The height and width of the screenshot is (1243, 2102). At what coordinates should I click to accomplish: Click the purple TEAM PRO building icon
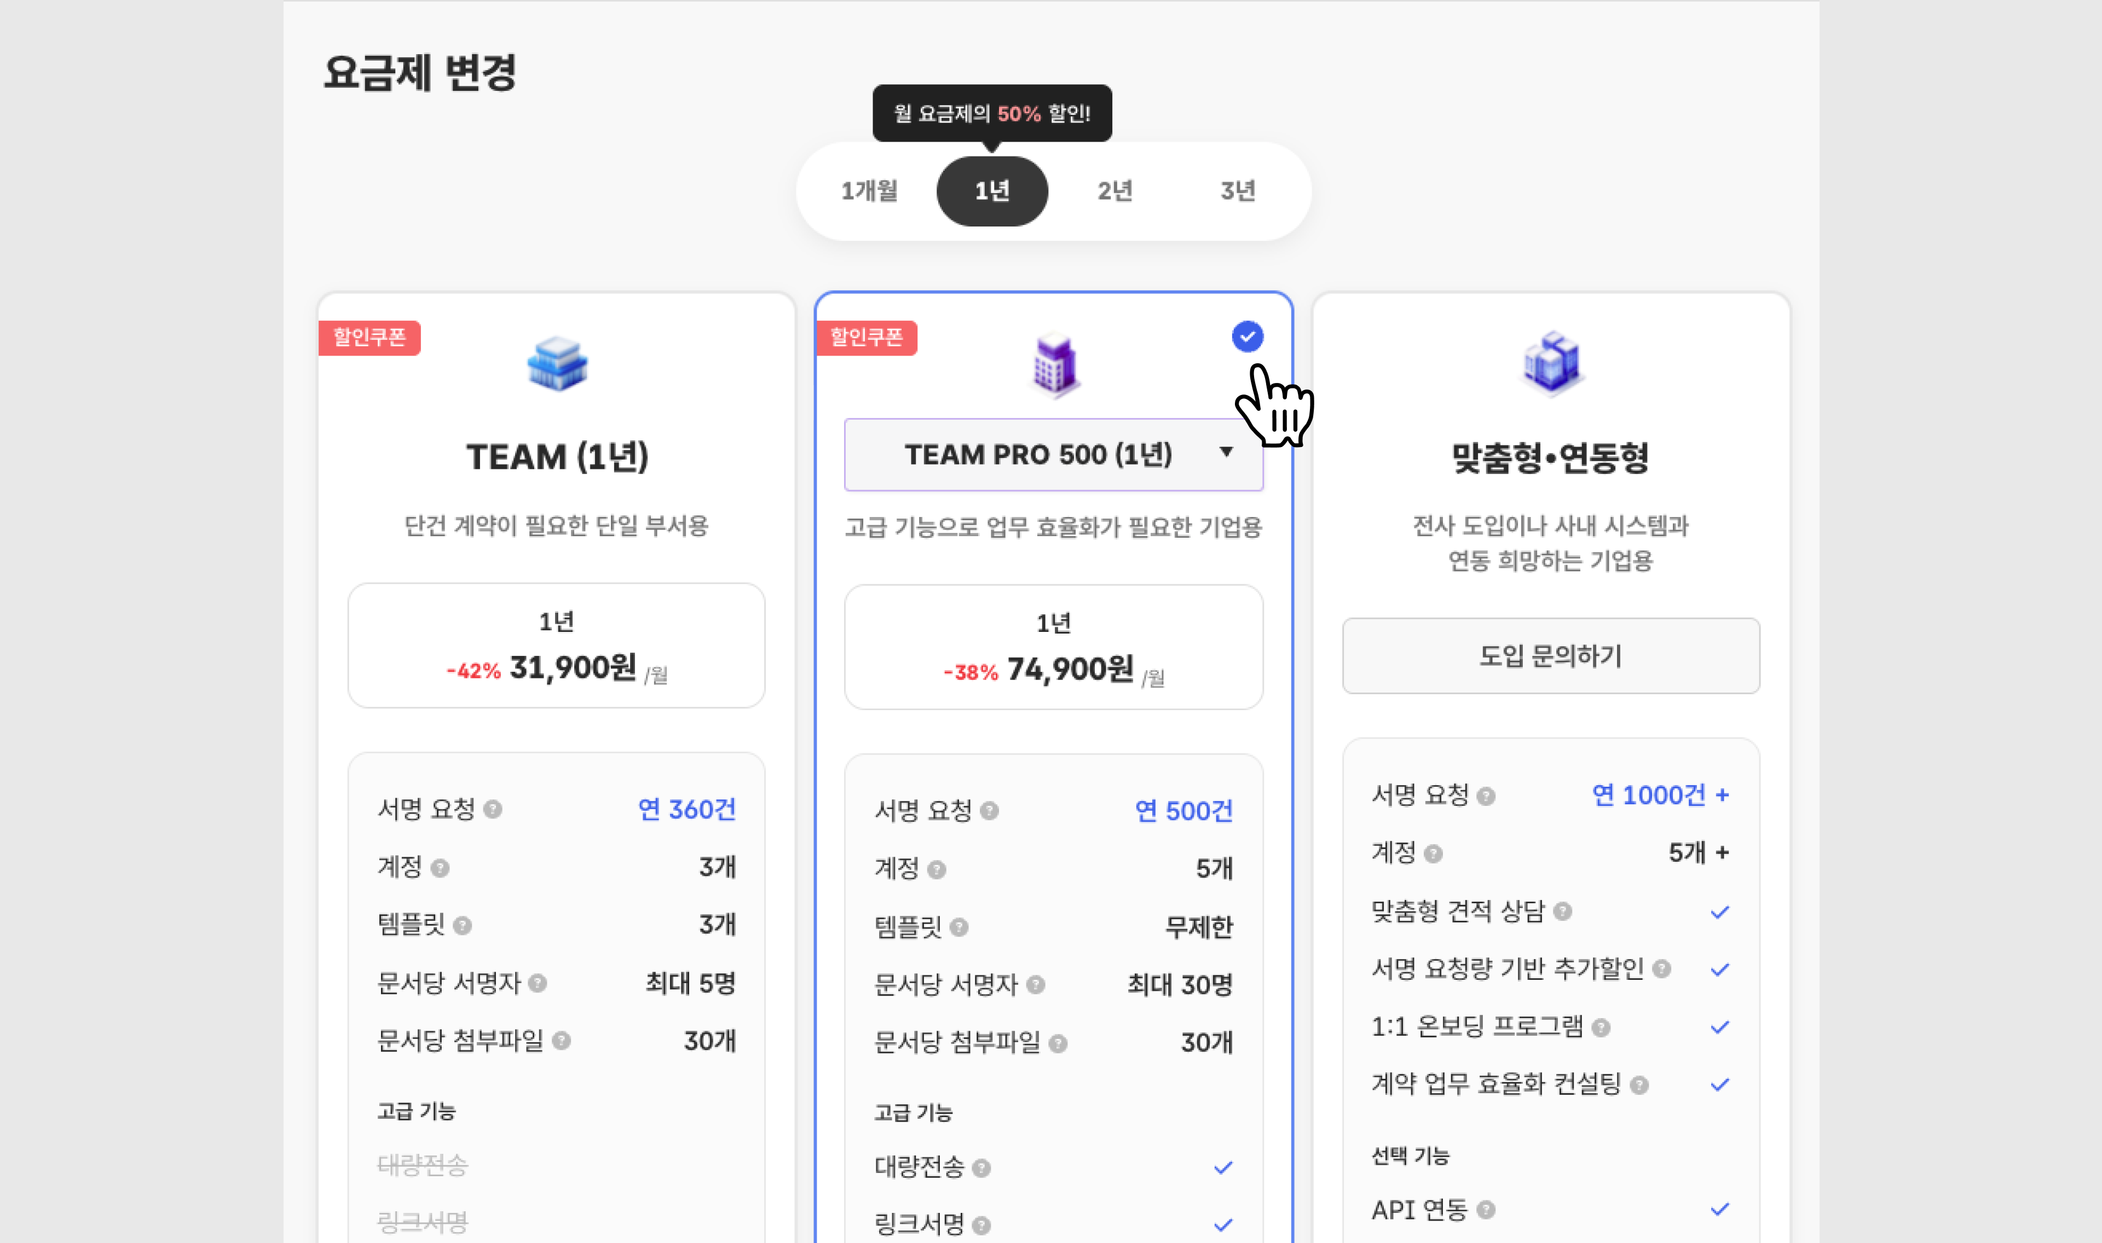[x=1054, y=363]
